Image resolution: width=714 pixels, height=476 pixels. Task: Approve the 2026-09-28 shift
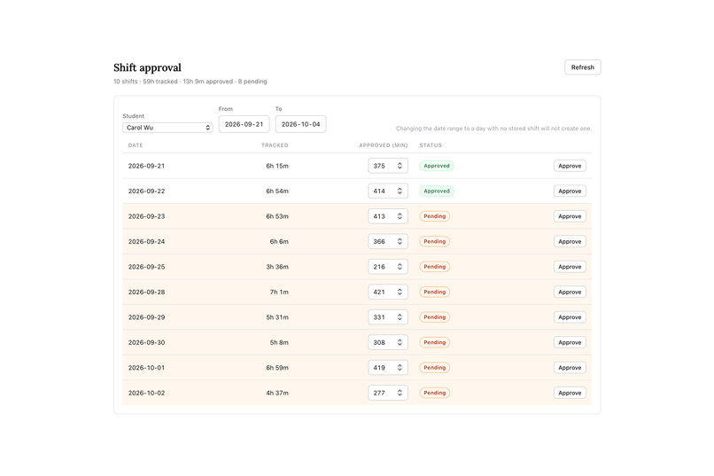570,292
